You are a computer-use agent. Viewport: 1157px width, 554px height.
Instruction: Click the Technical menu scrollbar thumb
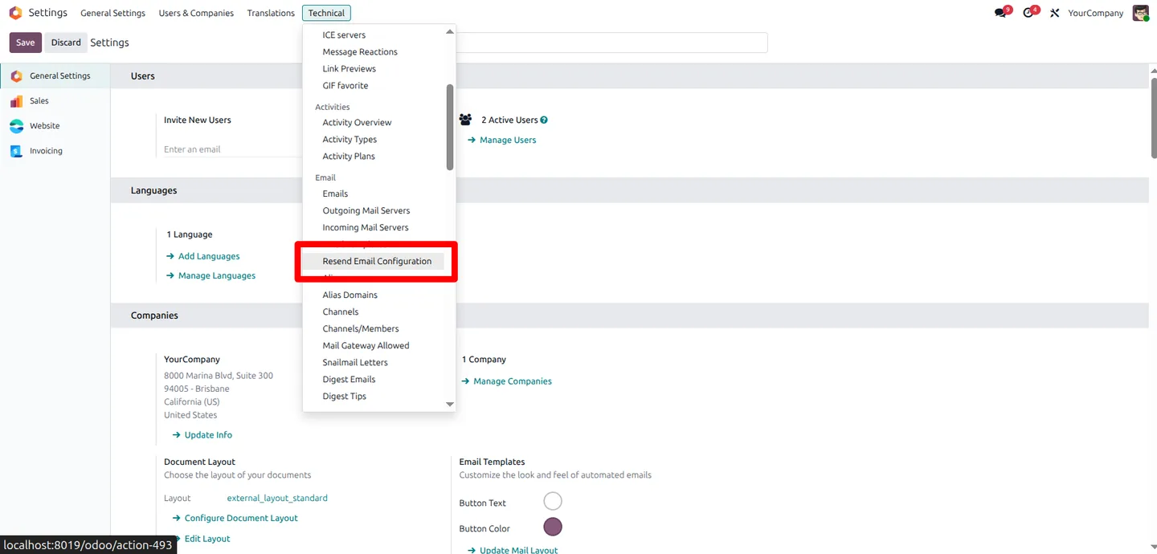450,127
